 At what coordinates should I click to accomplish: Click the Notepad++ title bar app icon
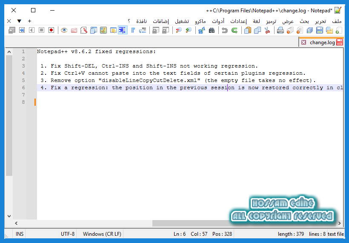click(x=338, y=10)
